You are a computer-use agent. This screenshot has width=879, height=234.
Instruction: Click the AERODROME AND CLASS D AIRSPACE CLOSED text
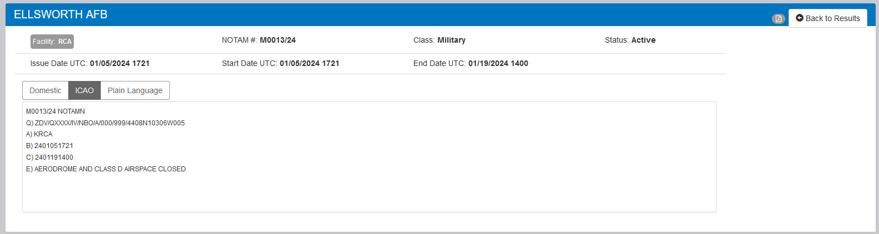[x=109, y=169]
